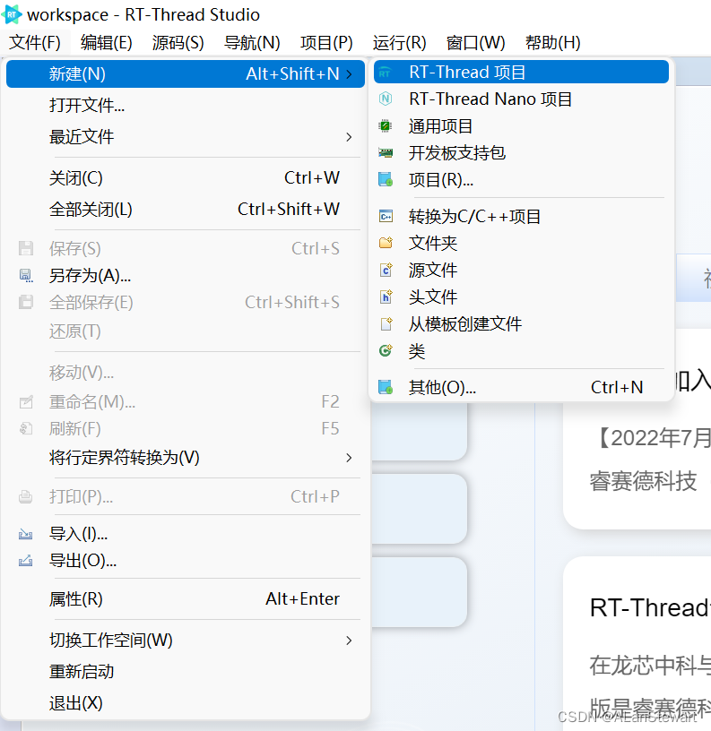This screenshot has width=711, height=731.
Task: Click the 保存(S) disk icon
Action: (x=26, y=248)
